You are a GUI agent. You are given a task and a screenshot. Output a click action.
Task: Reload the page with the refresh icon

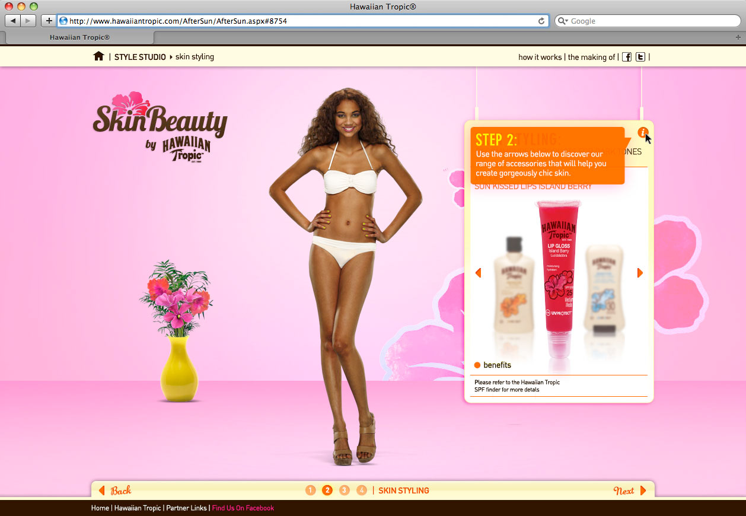point(541,21)
